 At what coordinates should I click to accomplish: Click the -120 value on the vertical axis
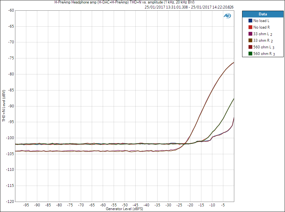[x=10, y=201]
